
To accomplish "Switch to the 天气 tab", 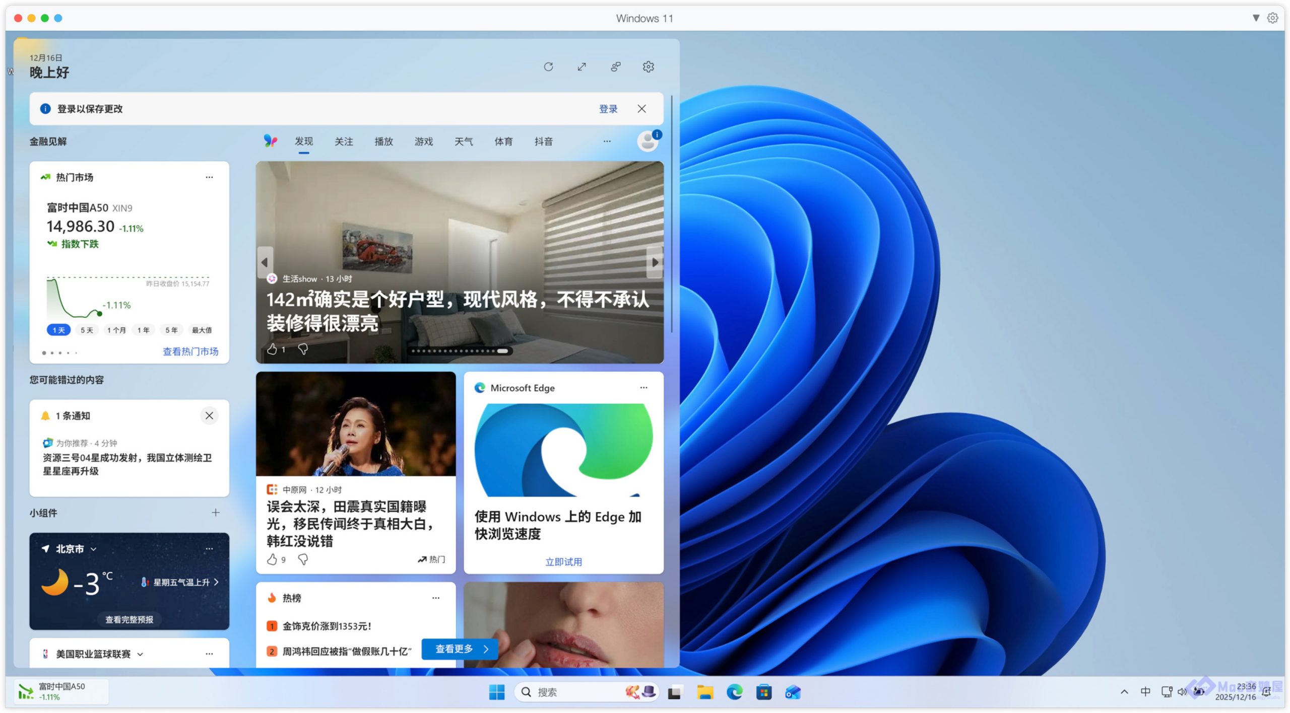I will coord(464,141).
